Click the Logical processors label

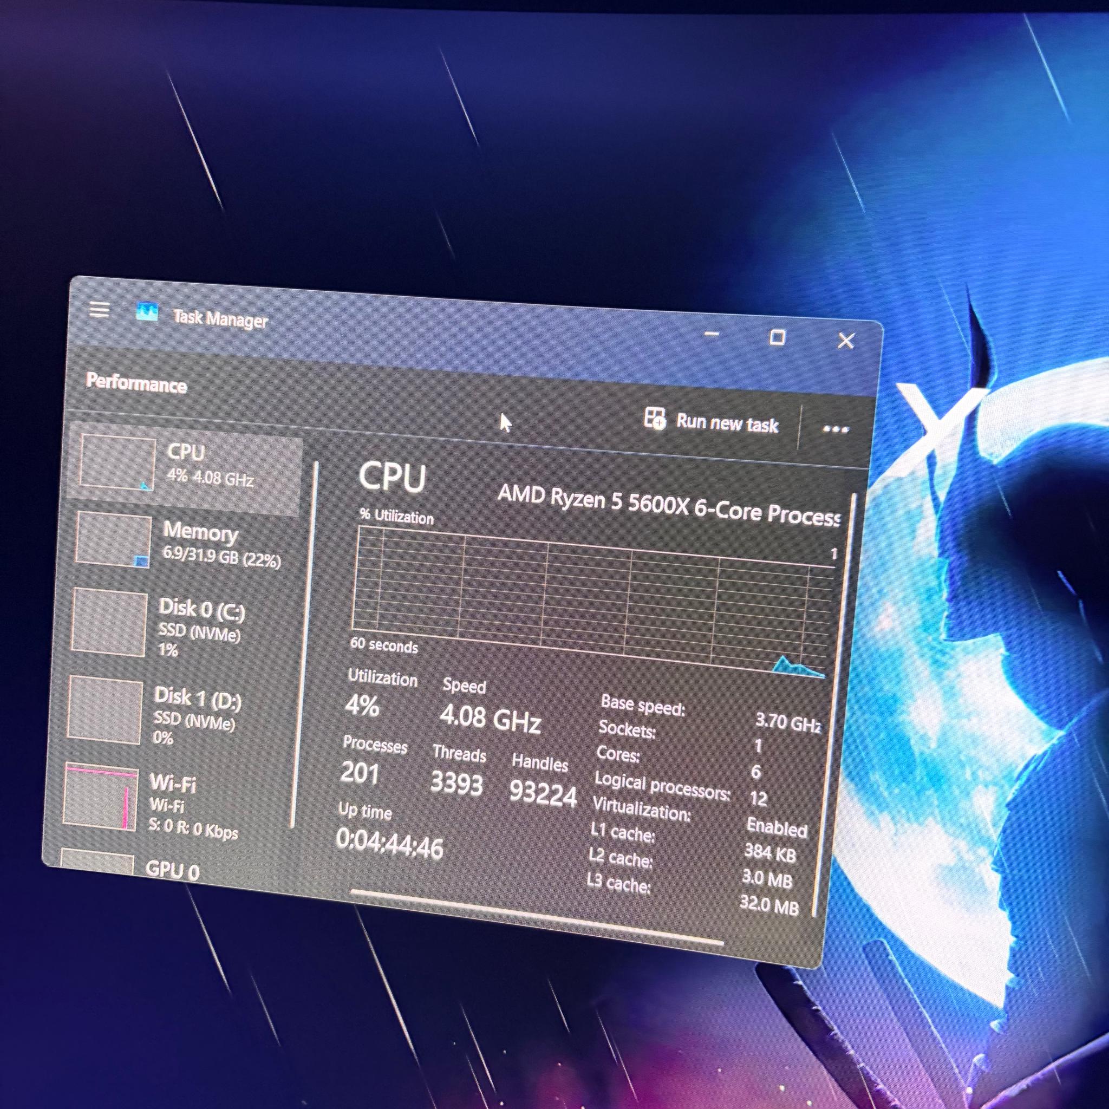(x=662, y=786)
